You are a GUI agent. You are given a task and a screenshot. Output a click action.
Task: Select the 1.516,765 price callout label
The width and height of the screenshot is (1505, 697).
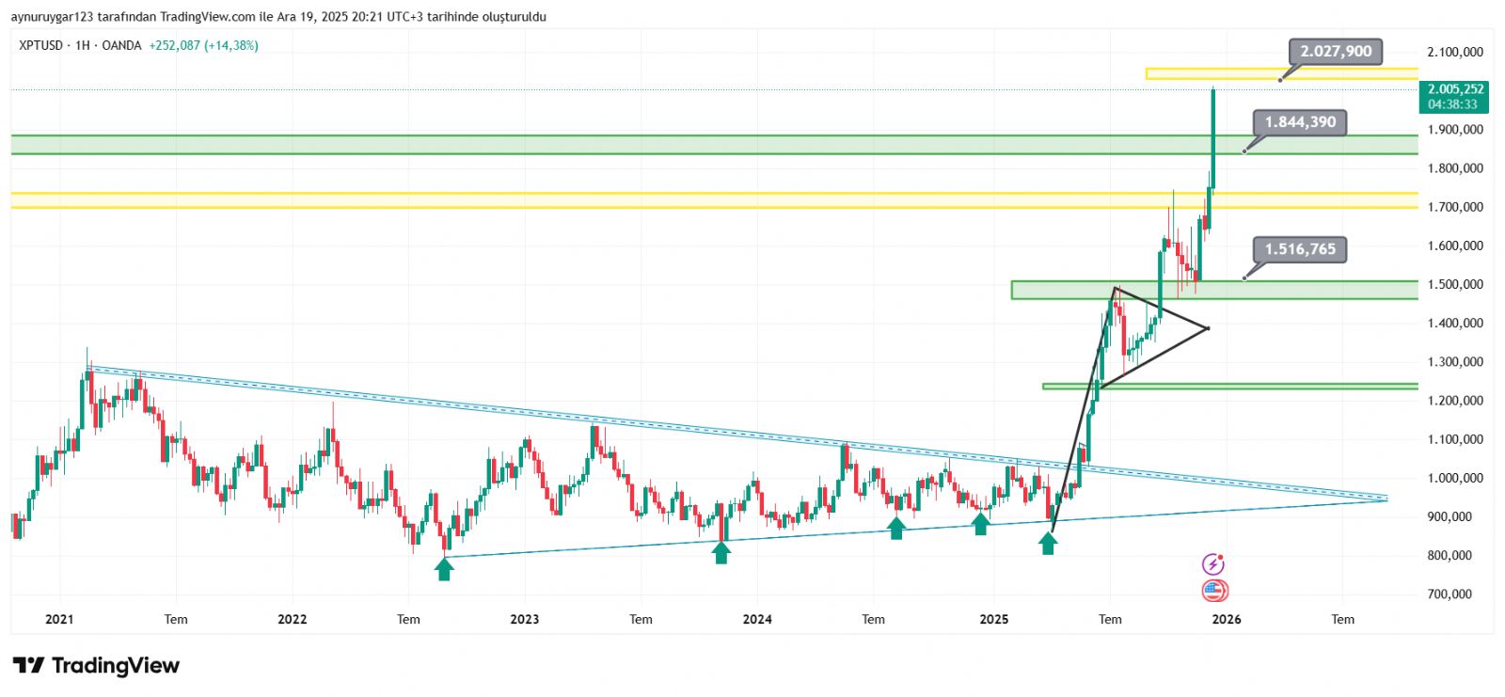(x=1300, y=249)
